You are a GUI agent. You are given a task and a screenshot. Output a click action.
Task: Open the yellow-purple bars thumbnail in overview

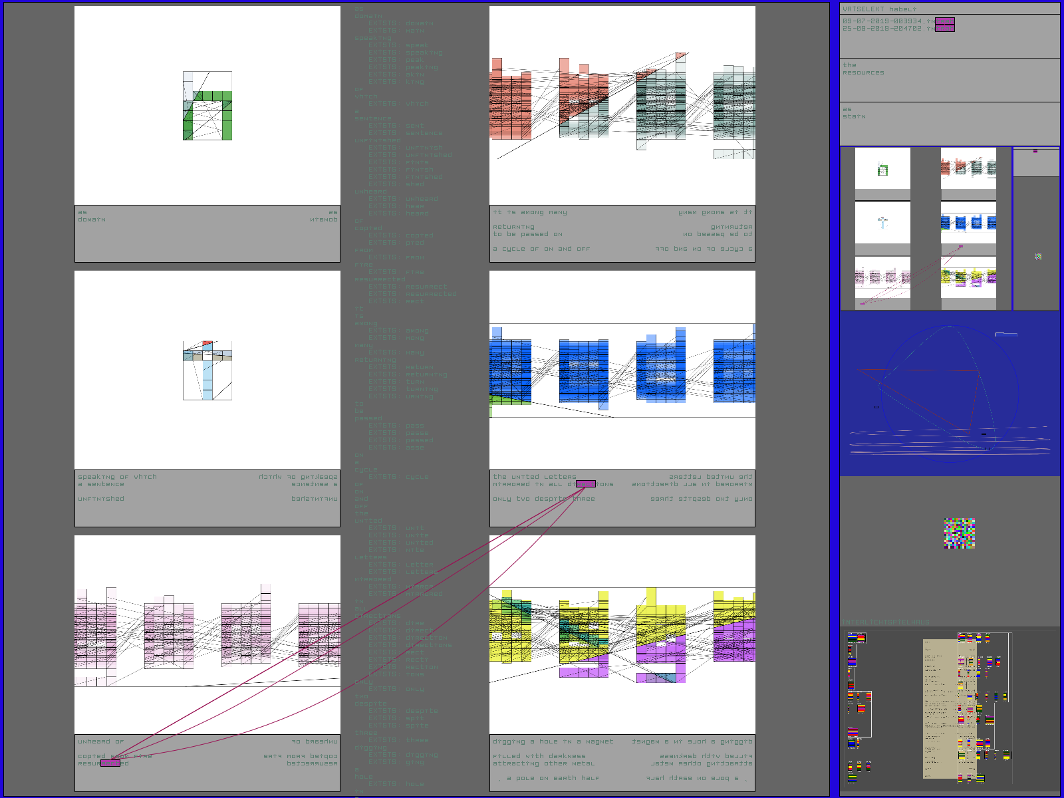coord(968,277)
